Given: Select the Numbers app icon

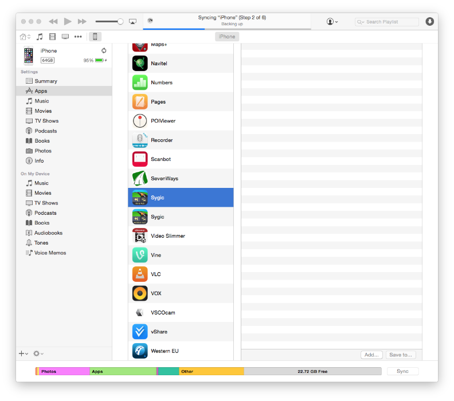Looking at the screenshot, I should tap(140, 82).
